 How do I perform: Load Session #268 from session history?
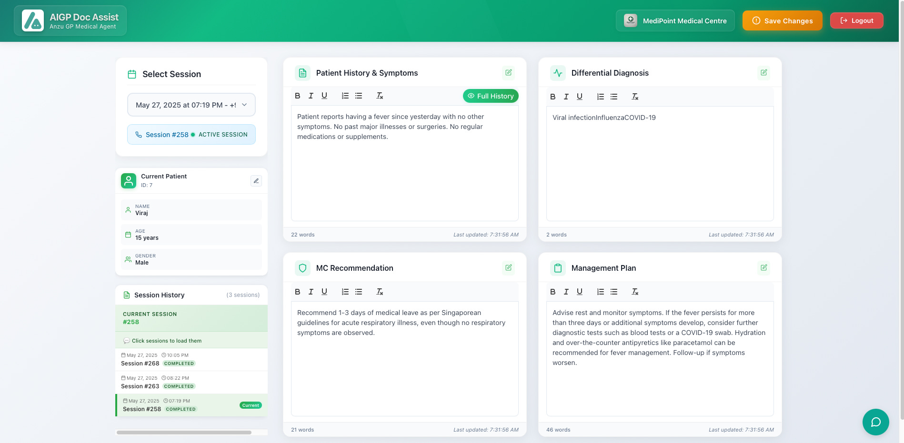(191, 359)
